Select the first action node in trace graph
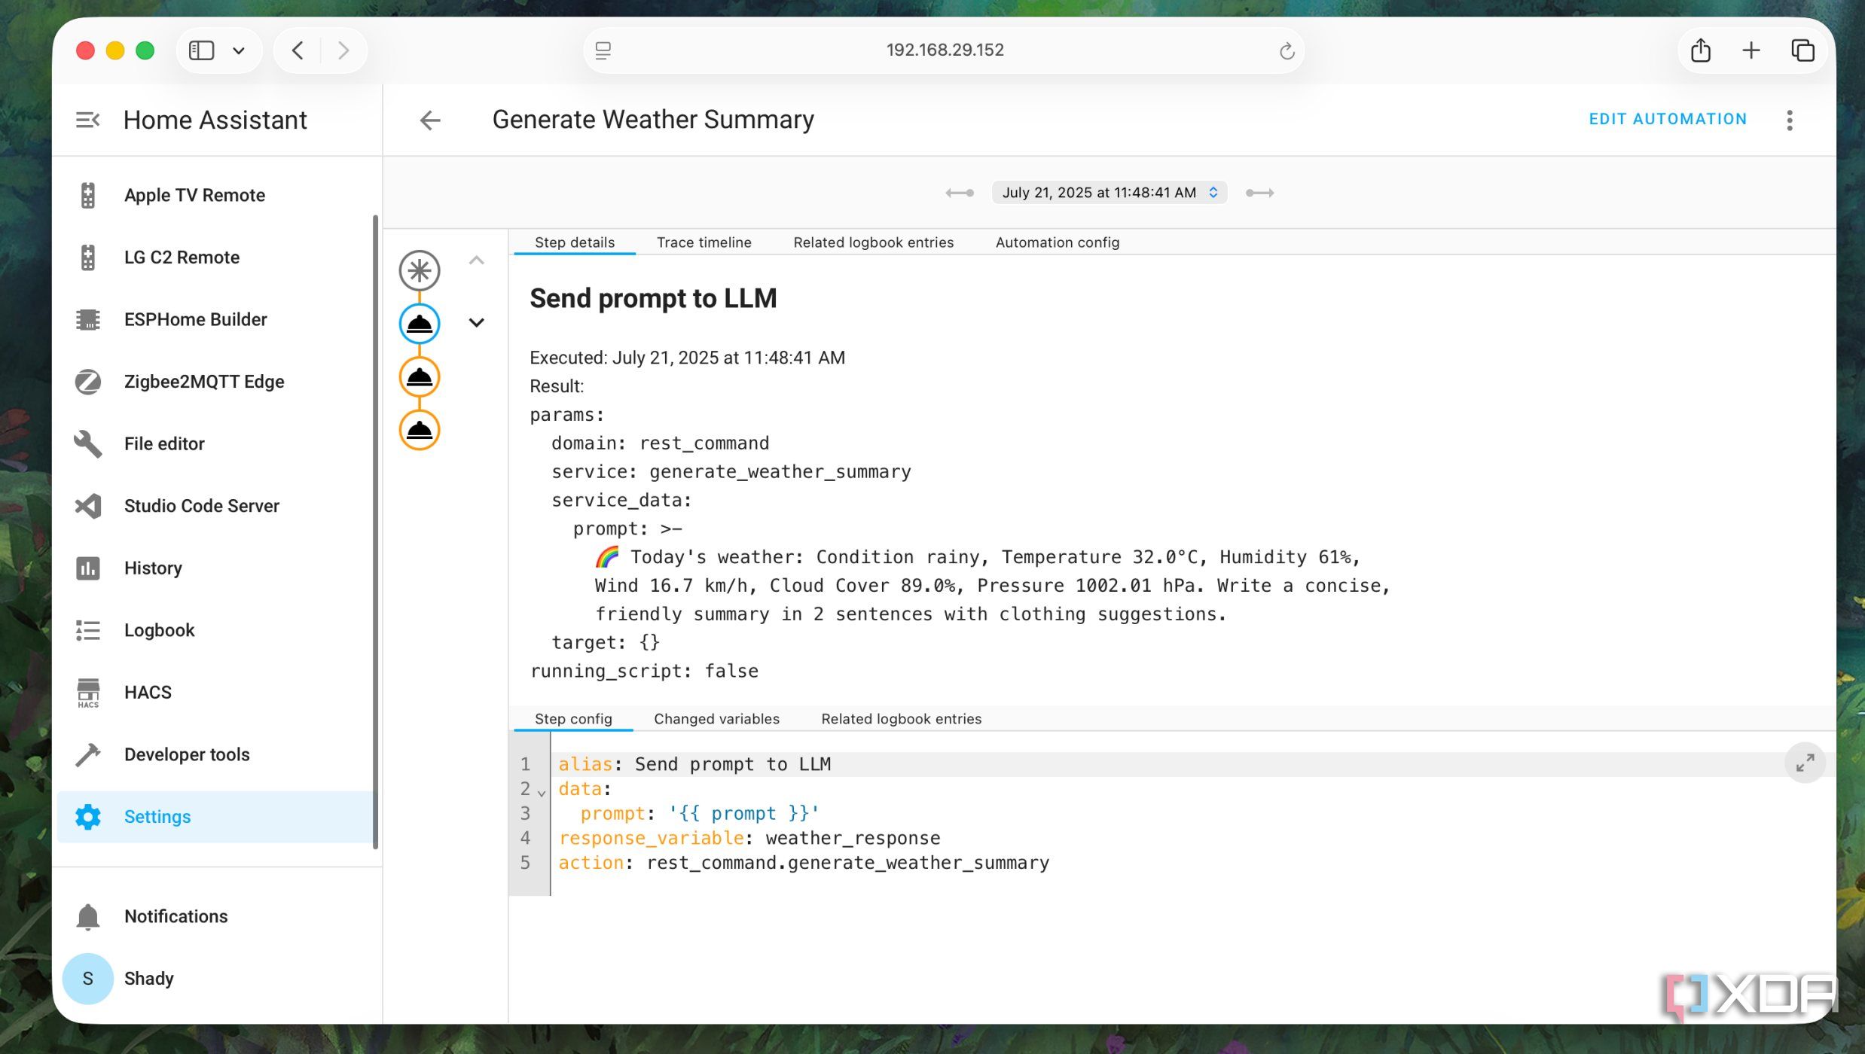Screen dimensions: 1865x1054 420,324
